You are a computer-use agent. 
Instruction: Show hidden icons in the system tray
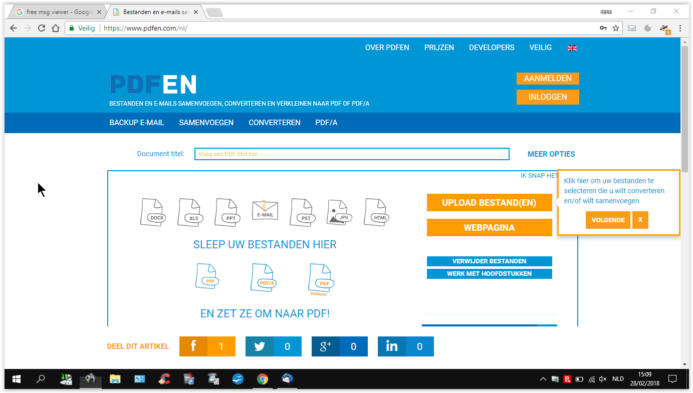[543, 379]
